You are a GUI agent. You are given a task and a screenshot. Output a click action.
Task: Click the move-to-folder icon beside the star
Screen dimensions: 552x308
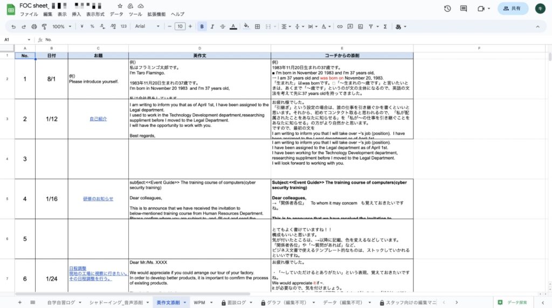pos(130,6)
